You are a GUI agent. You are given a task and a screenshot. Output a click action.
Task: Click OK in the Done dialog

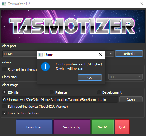pyautogui.click(x=90, y=78)
